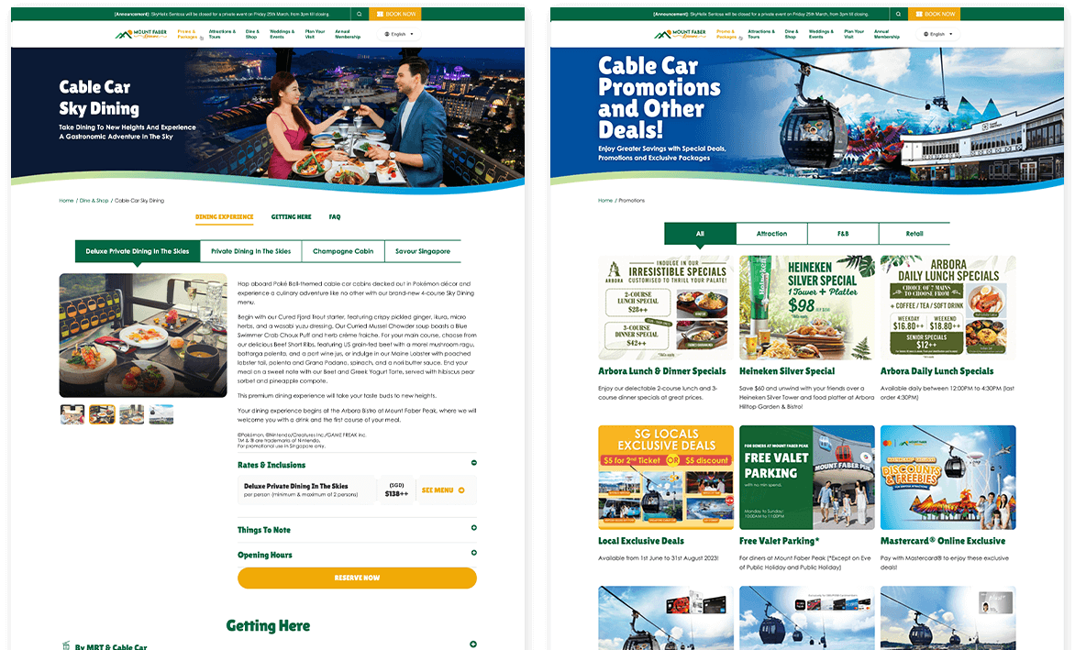Open Promo & Packages menu on Promotions page

(726, 34)
